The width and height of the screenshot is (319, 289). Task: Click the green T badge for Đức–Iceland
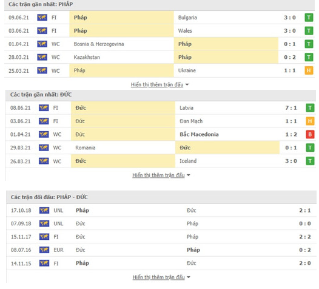[x=310, y=161]
